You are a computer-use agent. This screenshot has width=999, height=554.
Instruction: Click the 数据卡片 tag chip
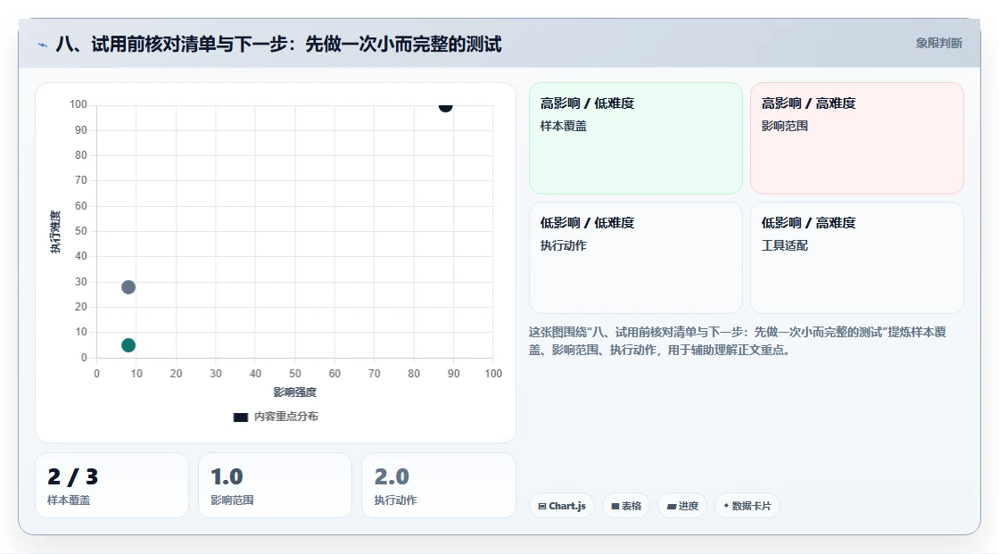(x=747, y=506)
